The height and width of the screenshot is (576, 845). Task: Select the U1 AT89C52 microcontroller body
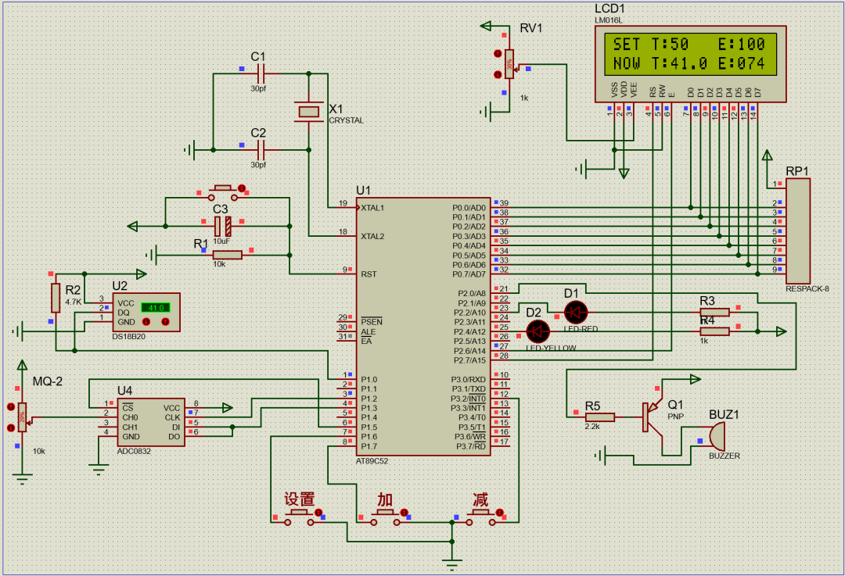tap(423, 327)
